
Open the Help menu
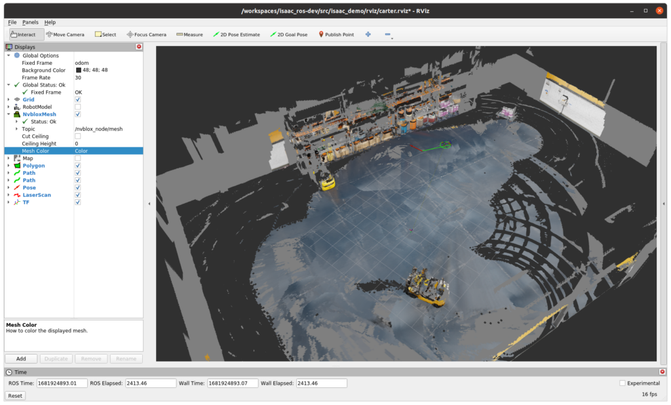(x=50, y=22)
